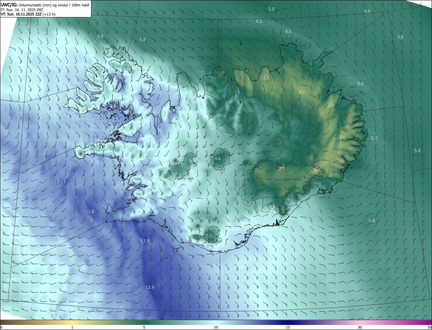This screenshot has width=432, height=330.
Task: Select the 'IT: Sun. 16. 11. 2025 09Z' line
Action: pyautogui.click(x=22, y=9)
